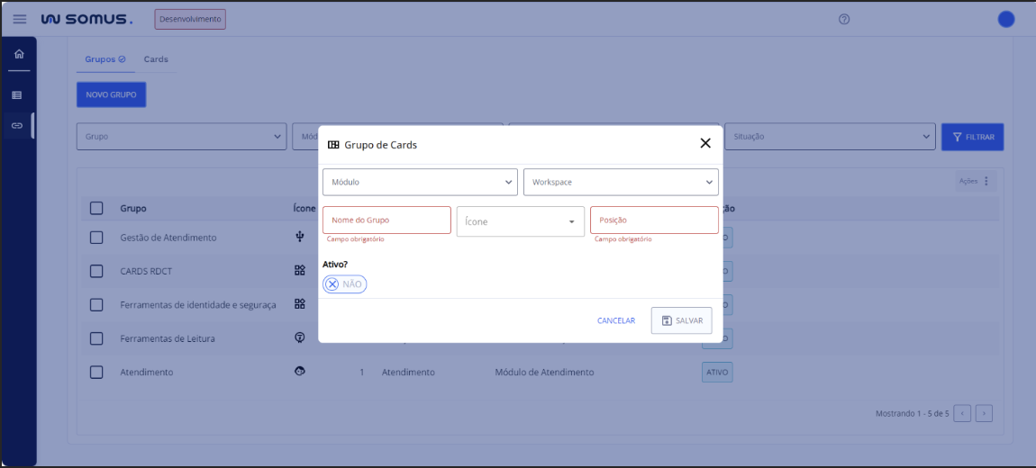Open the user avatar in the header
The width and height of the screenshot is (1036, 468).
(1006, 19)
